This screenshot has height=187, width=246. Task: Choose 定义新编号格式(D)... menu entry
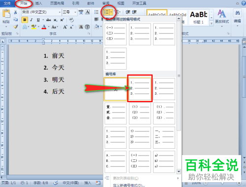point(129,185)
